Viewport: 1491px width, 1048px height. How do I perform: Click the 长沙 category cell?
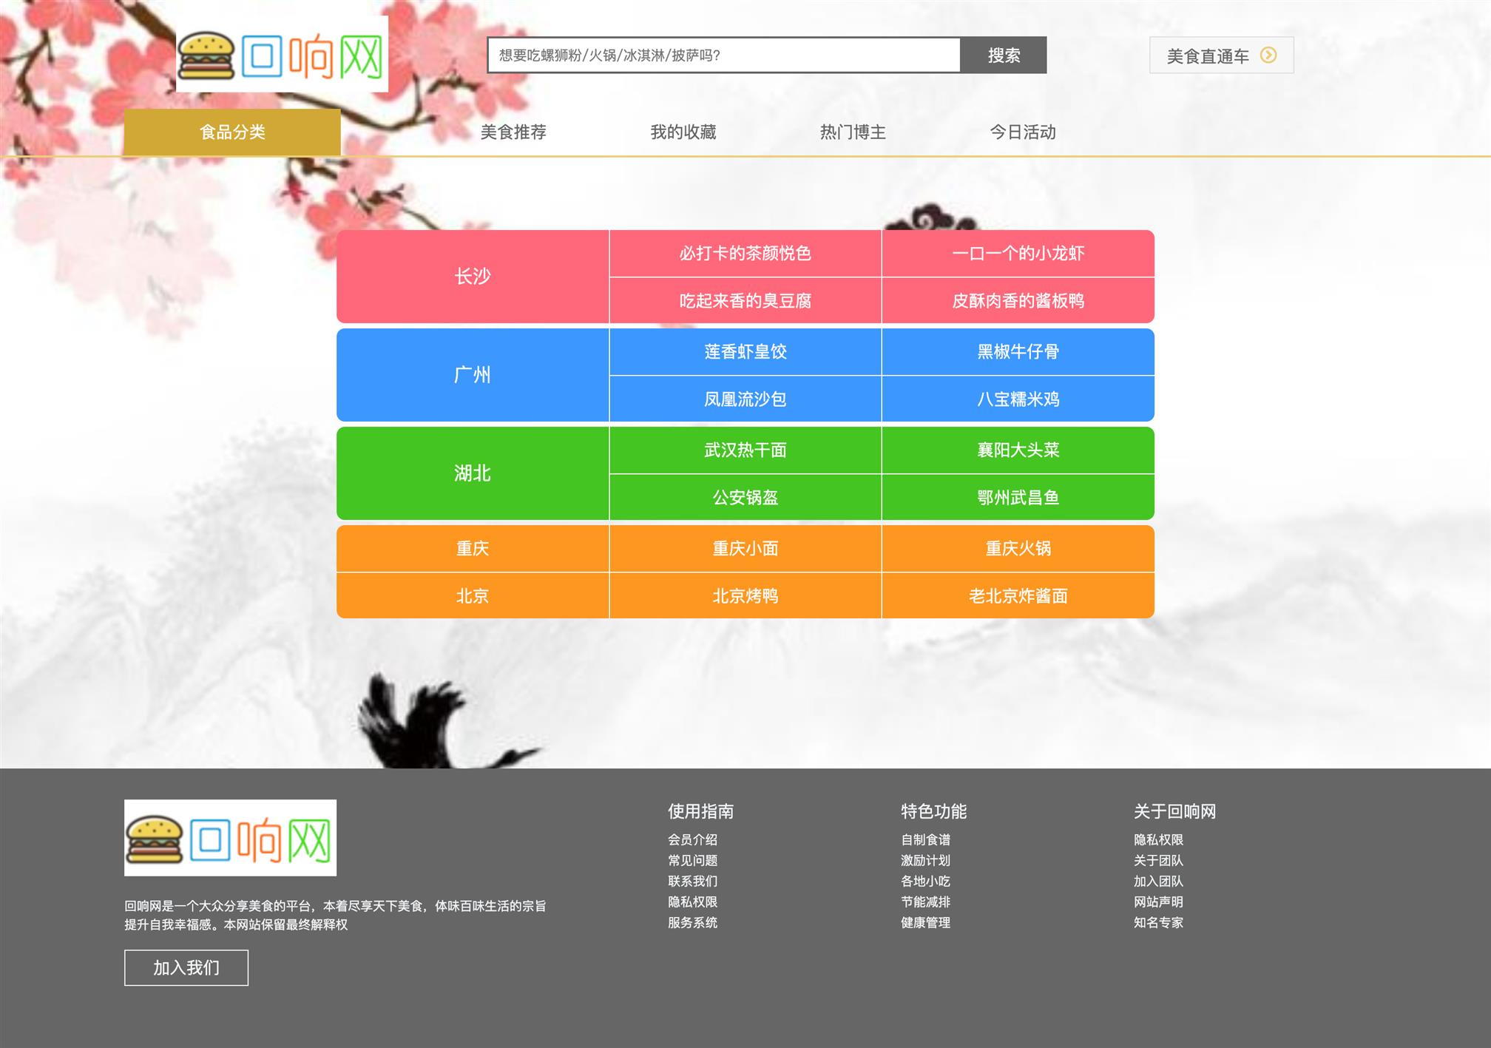473,277
